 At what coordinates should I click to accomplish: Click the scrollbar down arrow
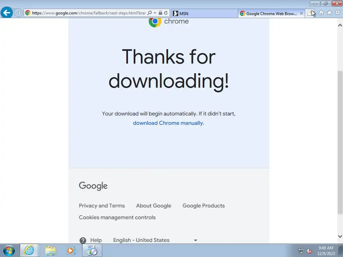[340, 236]
